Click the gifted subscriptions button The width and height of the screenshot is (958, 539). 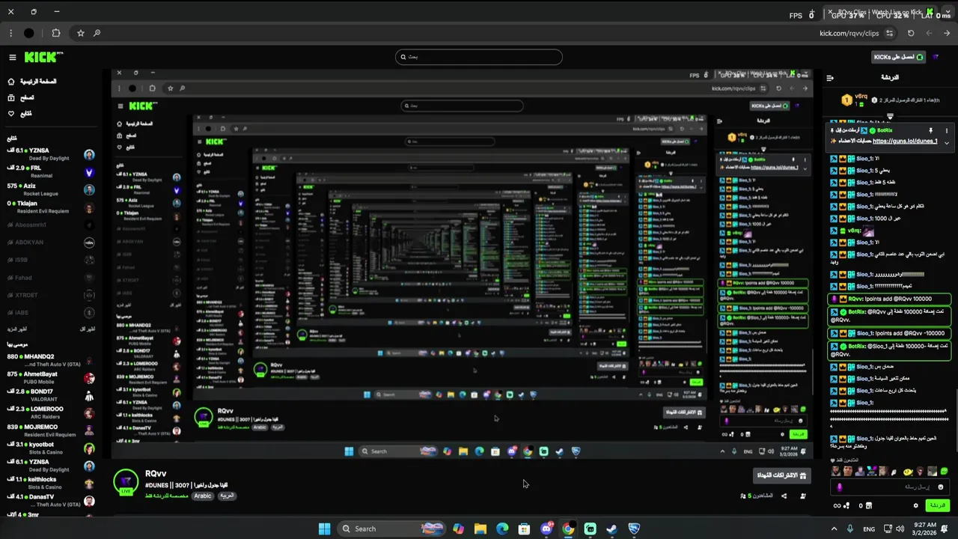click(781, 475)
